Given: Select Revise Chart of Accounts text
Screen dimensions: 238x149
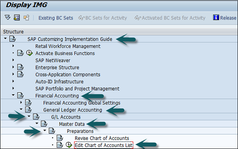Looking at the screenshot, I should (102, 138).
